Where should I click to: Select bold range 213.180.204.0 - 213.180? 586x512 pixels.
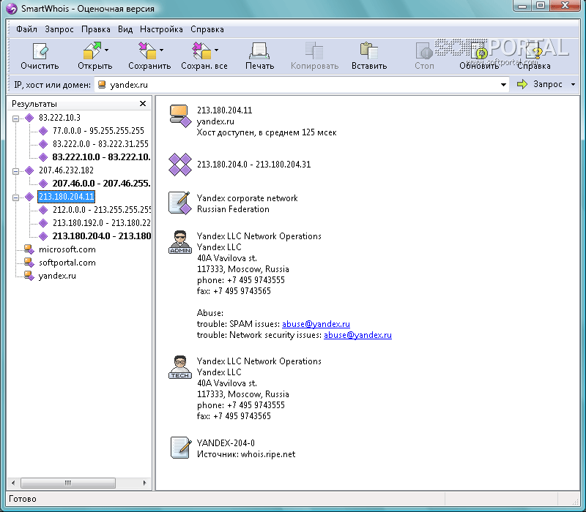click(x=102, y=236)
